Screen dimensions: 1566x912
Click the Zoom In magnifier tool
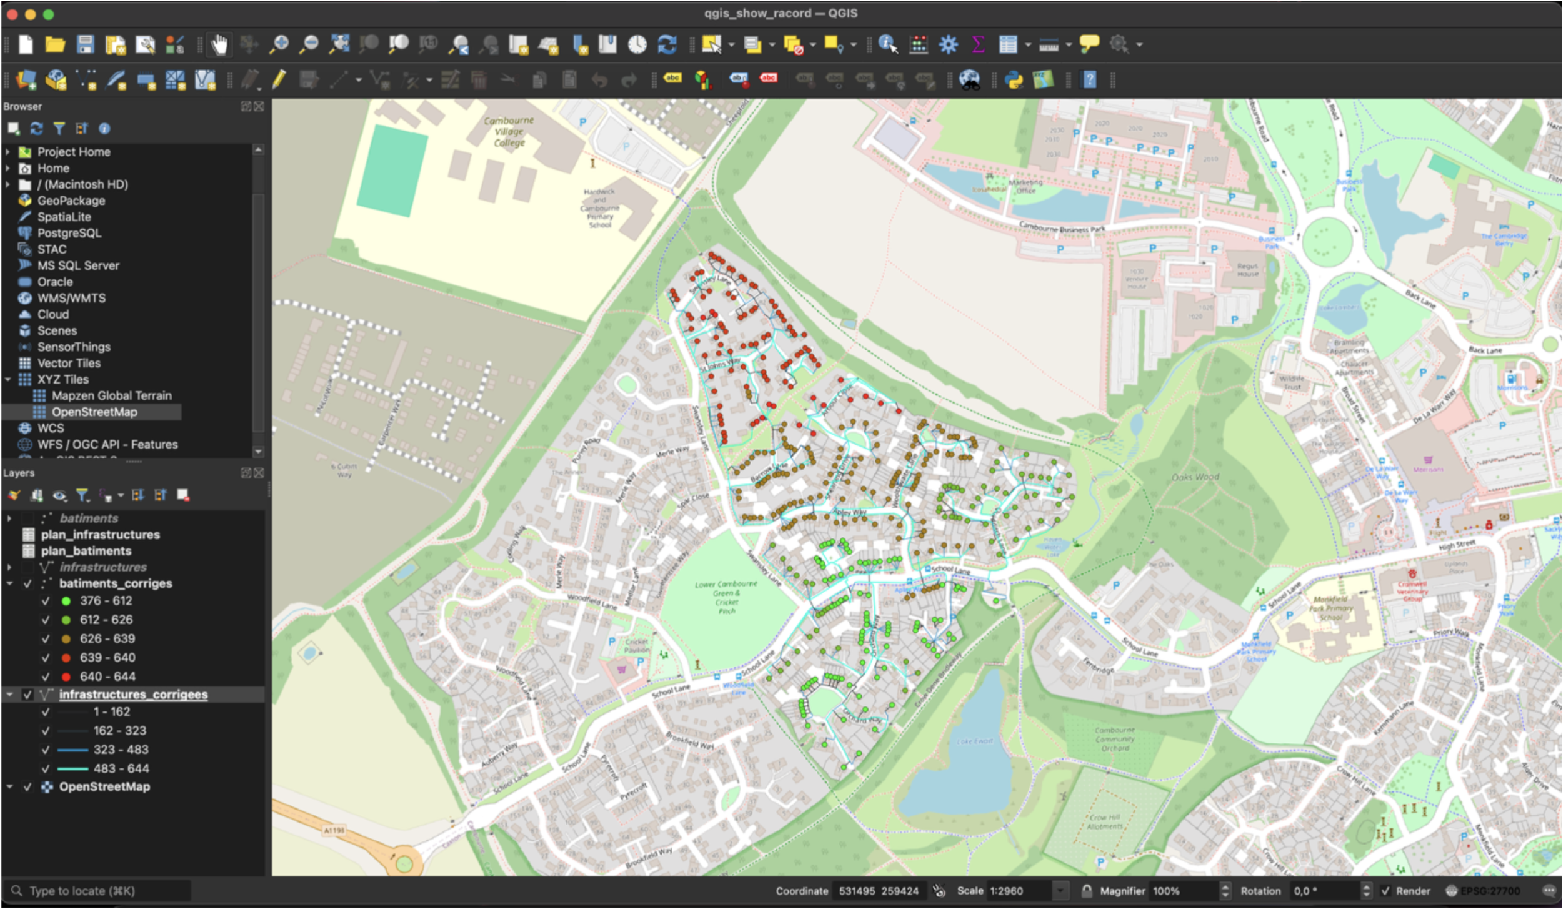click(279, 45)
